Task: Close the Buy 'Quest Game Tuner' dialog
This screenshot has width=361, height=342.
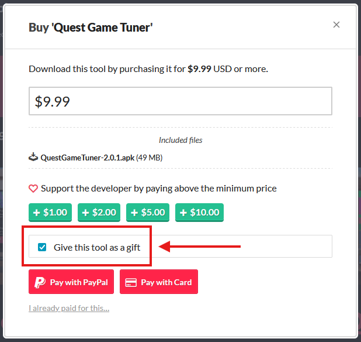Action: [x=336, y=25]
